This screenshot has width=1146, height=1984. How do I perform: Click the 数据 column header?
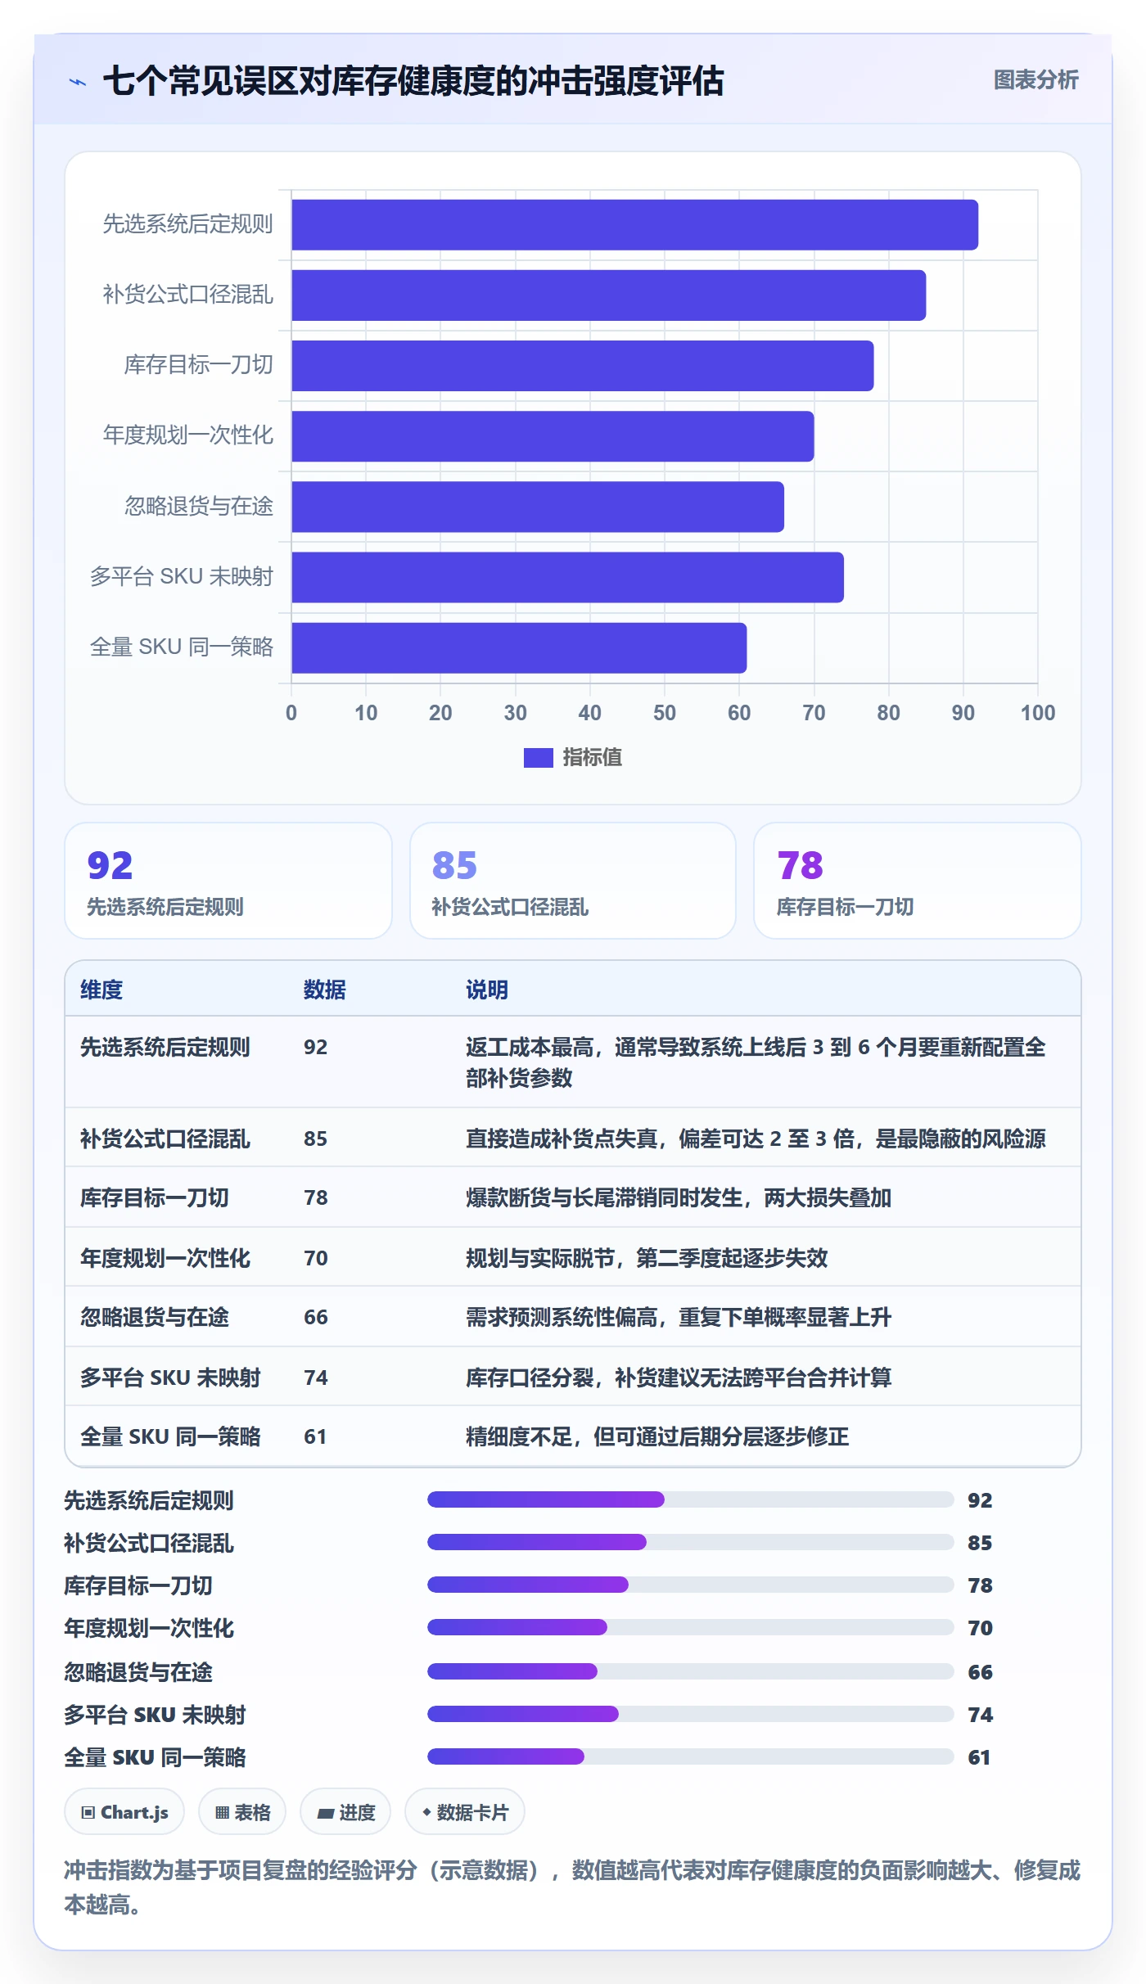pos(324,990)
